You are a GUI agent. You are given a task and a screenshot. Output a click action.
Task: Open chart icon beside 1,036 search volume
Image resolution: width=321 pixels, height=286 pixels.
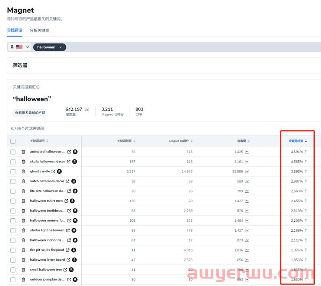click(247, 250)
